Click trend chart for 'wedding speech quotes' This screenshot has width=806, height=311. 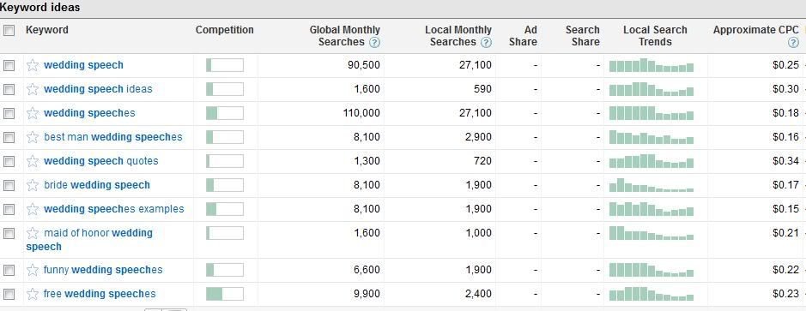coord(651,161)
